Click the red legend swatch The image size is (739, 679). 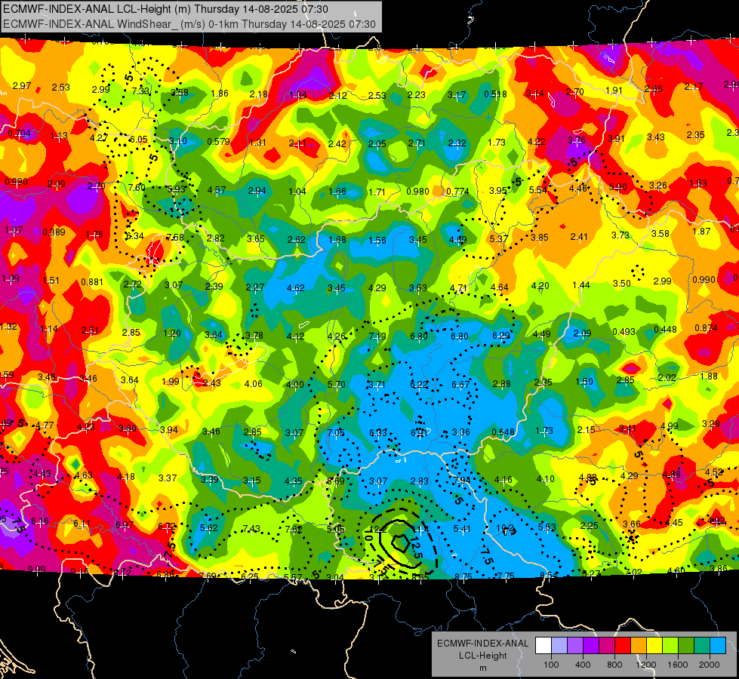pos(623,646)
